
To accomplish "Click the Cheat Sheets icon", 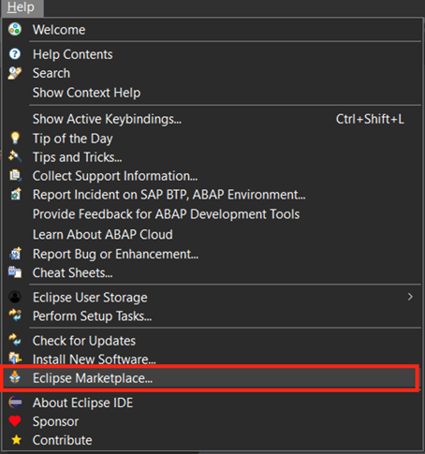I will pyautogui.click(x=15, y=272).
